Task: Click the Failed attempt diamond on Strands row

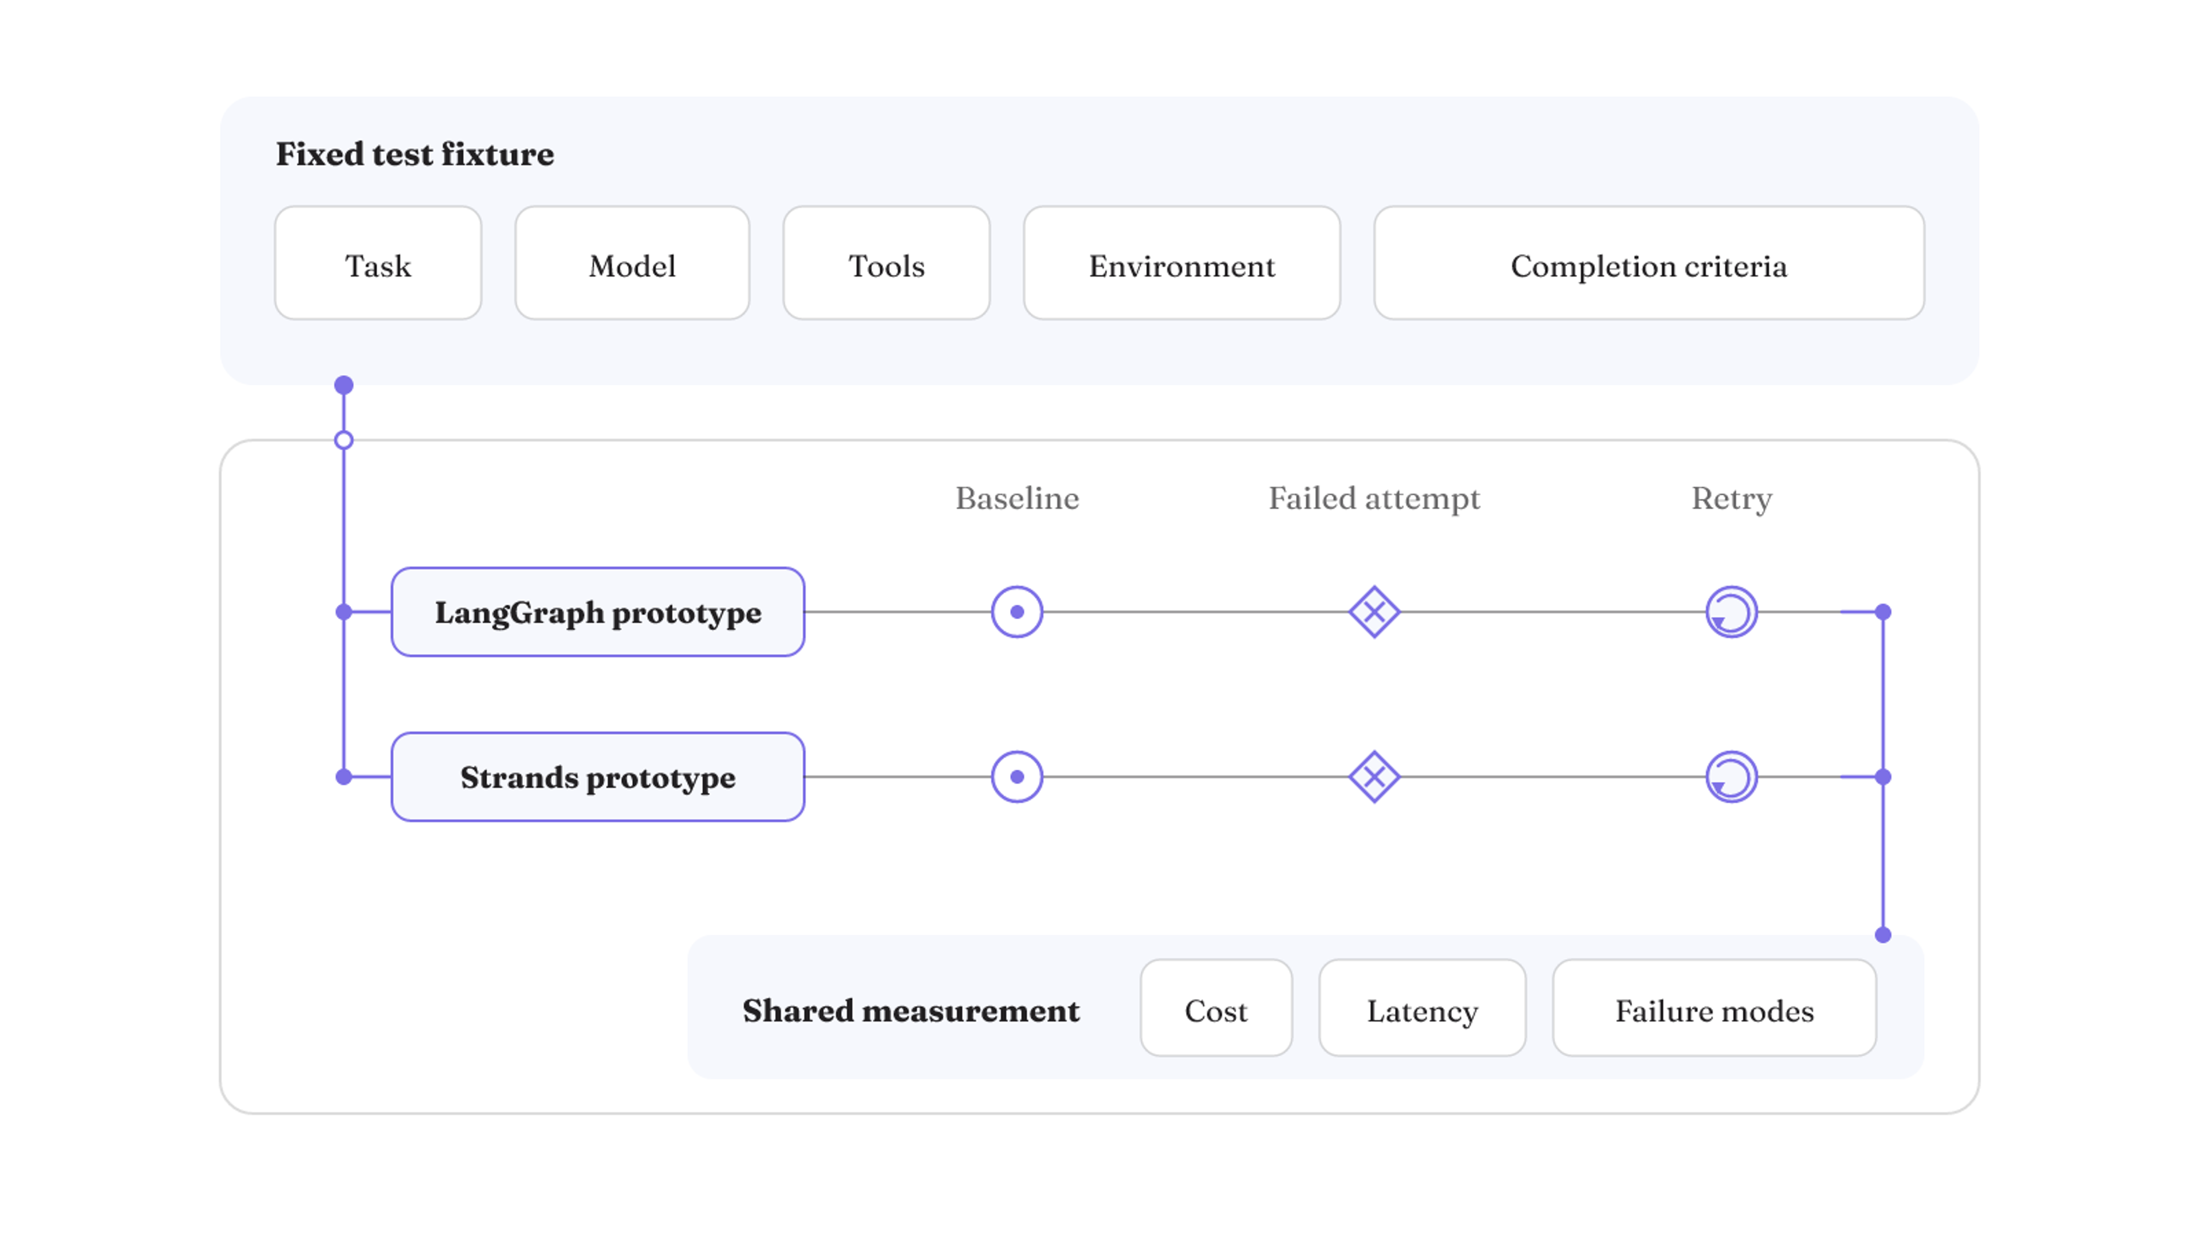Action: (1374, 777)
